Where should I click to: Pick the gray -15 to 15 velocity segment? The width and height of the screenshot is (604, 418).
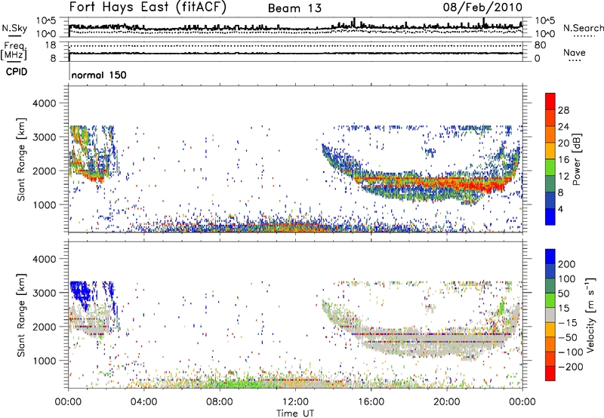550,315
